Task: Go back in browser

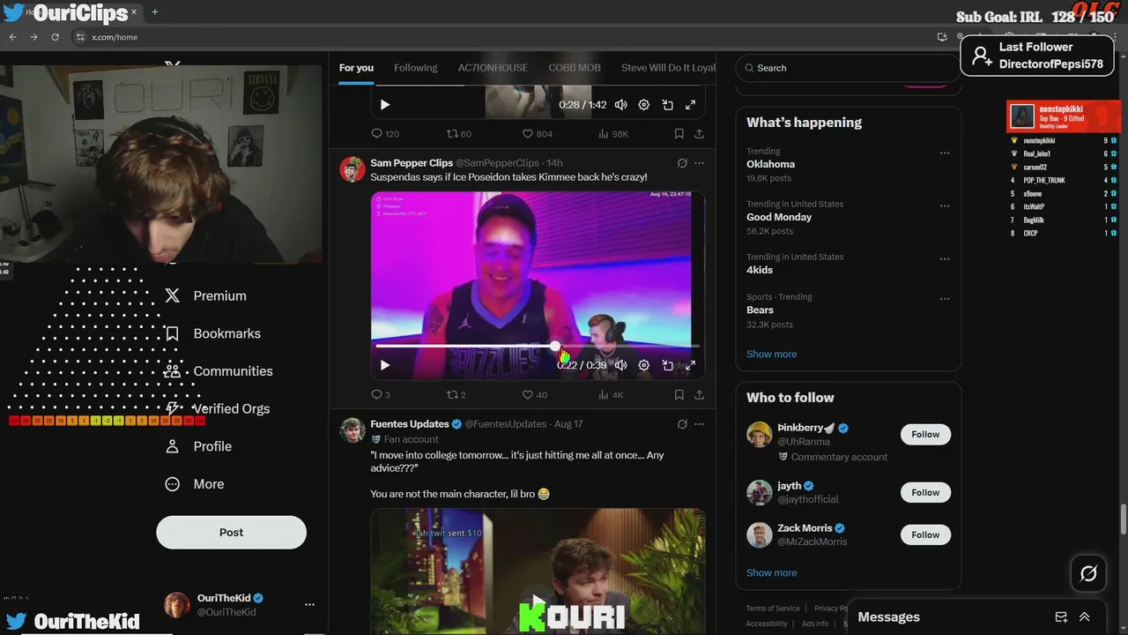Action: tap(12, 37)
